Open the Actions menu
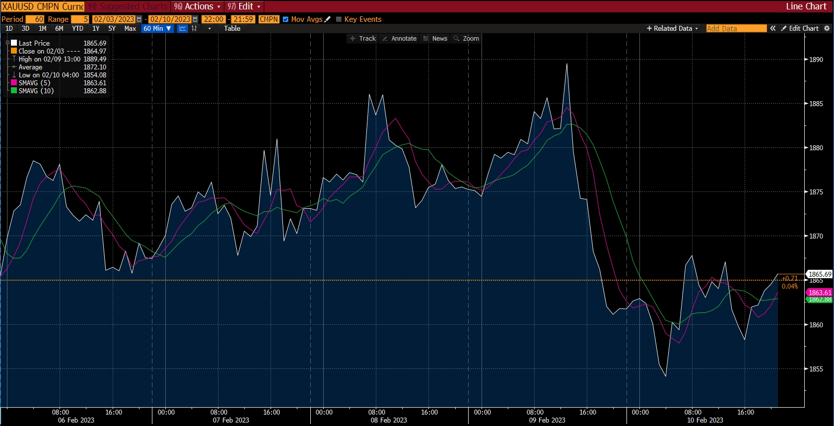 tap(198, 6)
